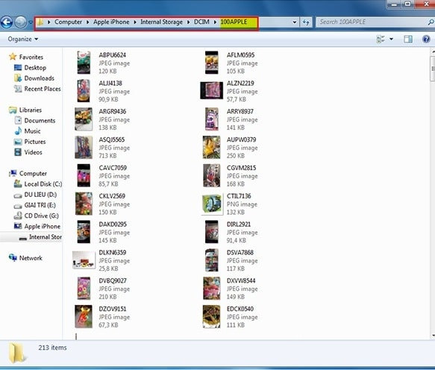Toggle the preview pane icon
Image resolution: width=435 pixels, height=370 pixels.
coord(408,39)
